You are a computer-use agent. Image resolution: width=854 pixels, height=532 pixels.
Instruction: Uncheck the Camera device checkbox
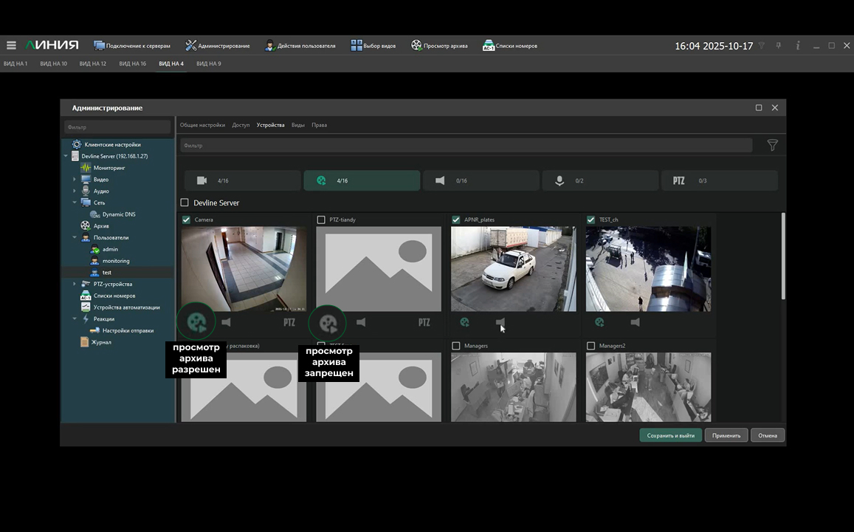tap(186, 220)
